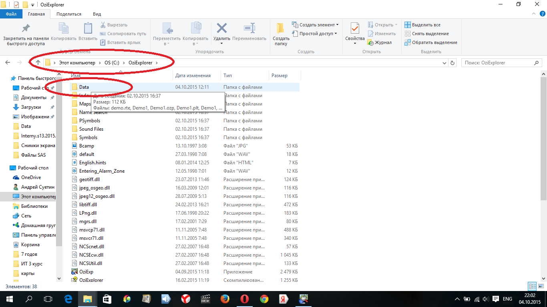The width and height of the screenshot is (547, 307).
Task: Launch Firefox from the taskbar
Action: point(225,299)
